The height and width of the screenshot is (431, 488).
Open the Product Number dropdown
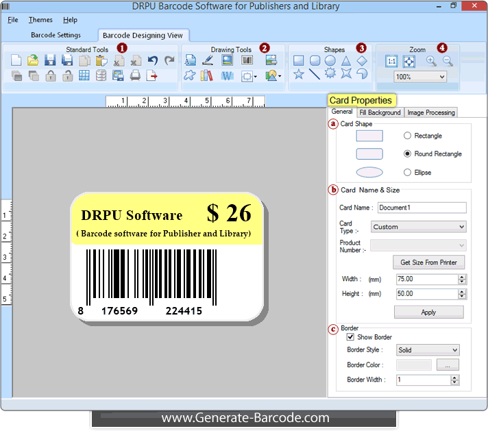418,245
